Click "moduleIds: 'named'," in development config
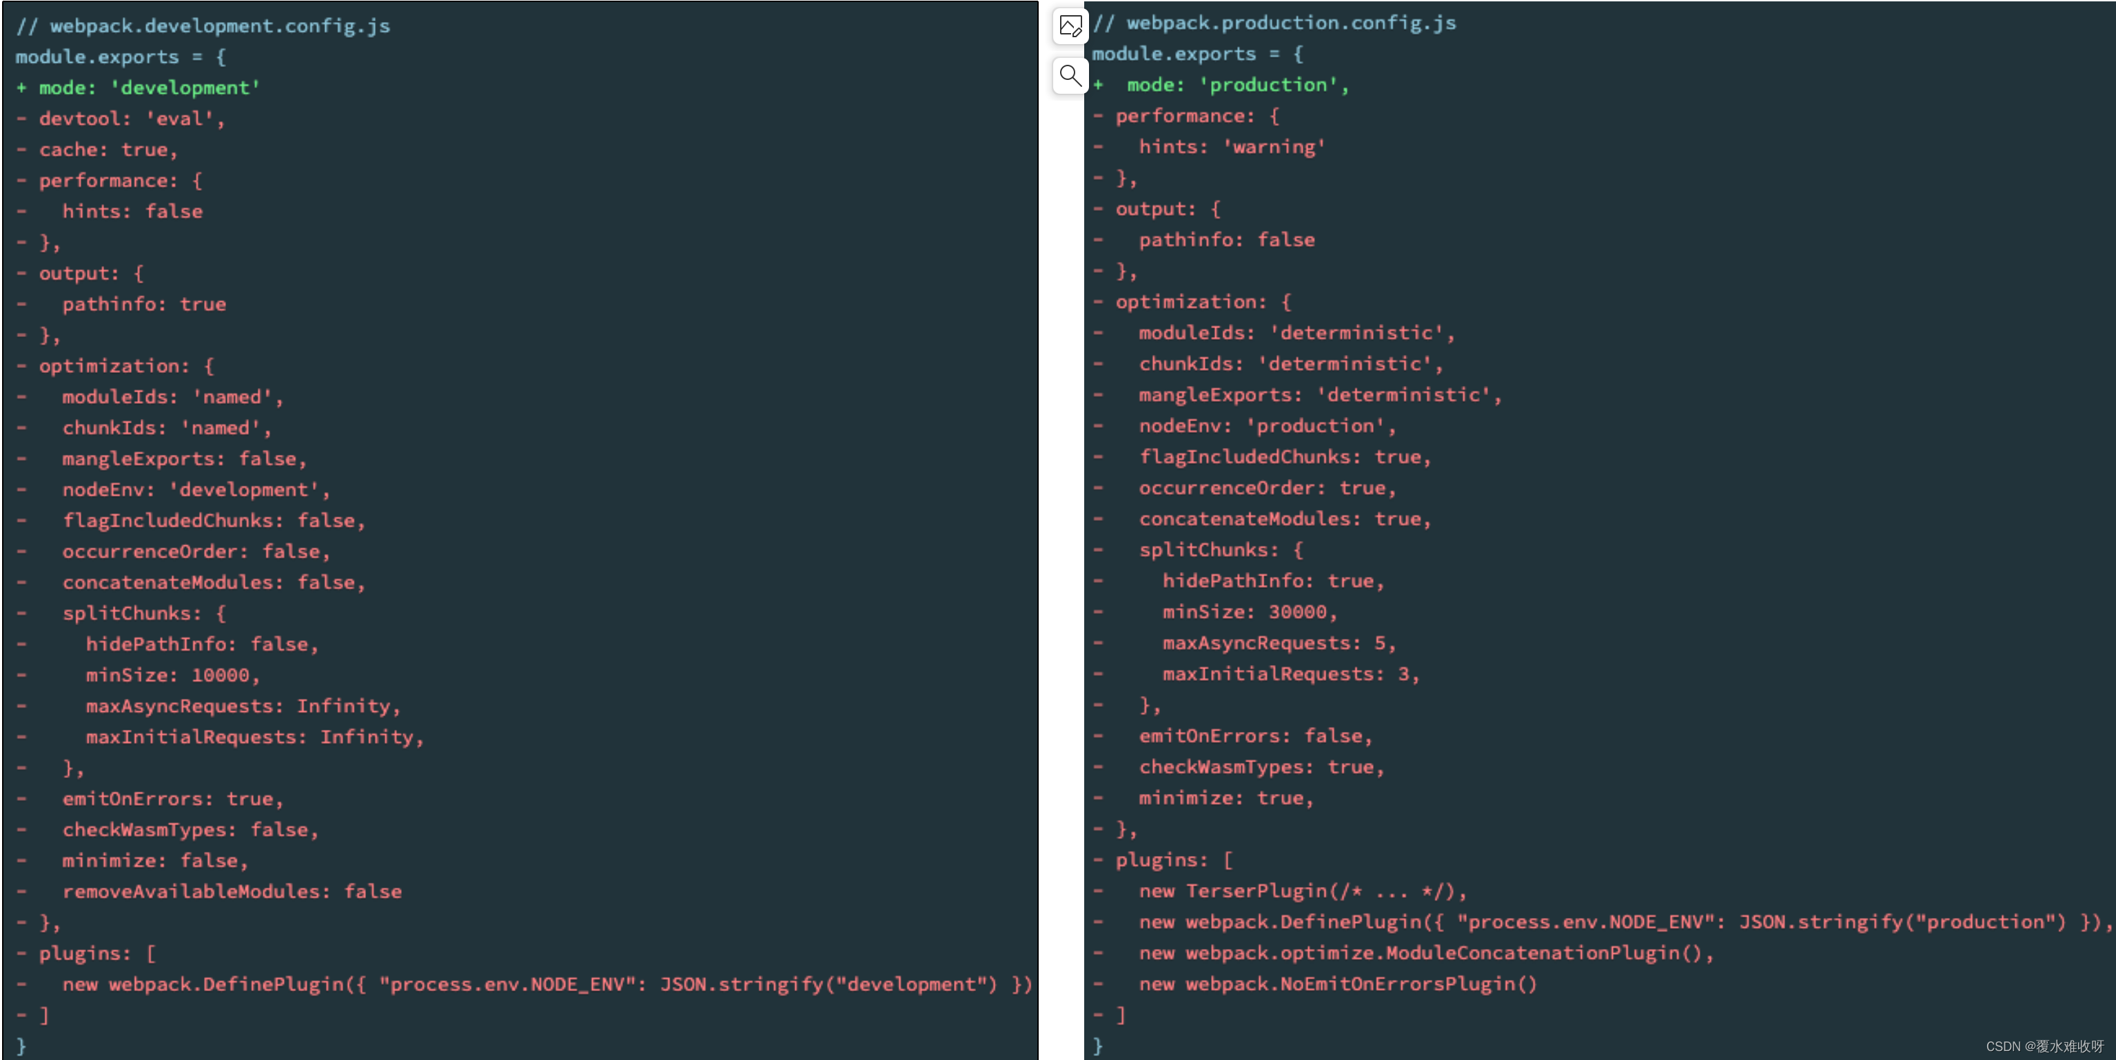 tap(172, 398)
